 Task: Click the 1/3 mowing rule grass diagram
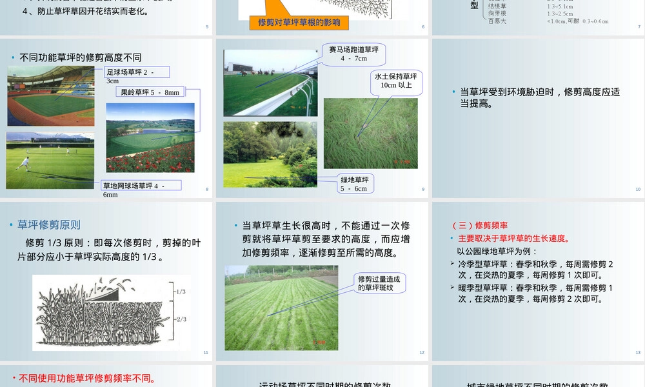(112, 313)
